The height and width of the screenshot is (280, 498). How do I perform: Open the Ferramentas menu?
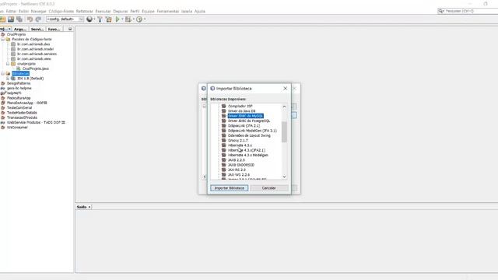point(168,11)
